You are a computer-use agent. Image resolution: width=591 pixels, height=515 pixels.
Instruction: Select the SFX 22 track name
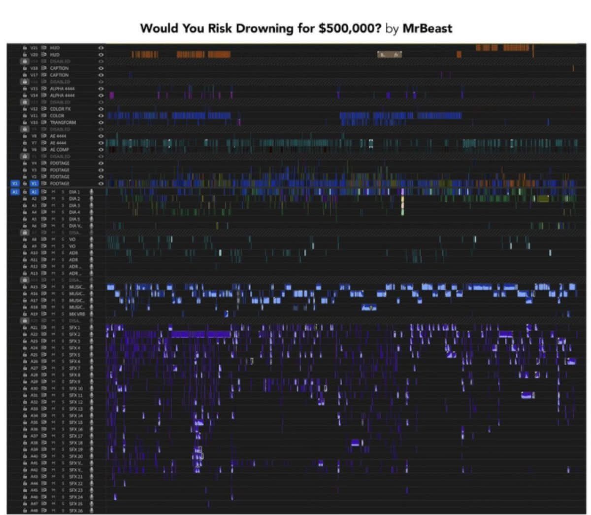pyautogui.click(x=76, y=483)
